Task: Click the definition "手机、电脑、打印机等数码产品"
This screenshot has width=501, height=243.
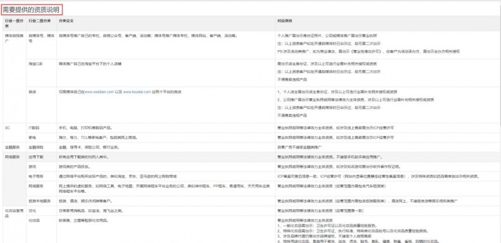Action: click(x=85, y=128)
